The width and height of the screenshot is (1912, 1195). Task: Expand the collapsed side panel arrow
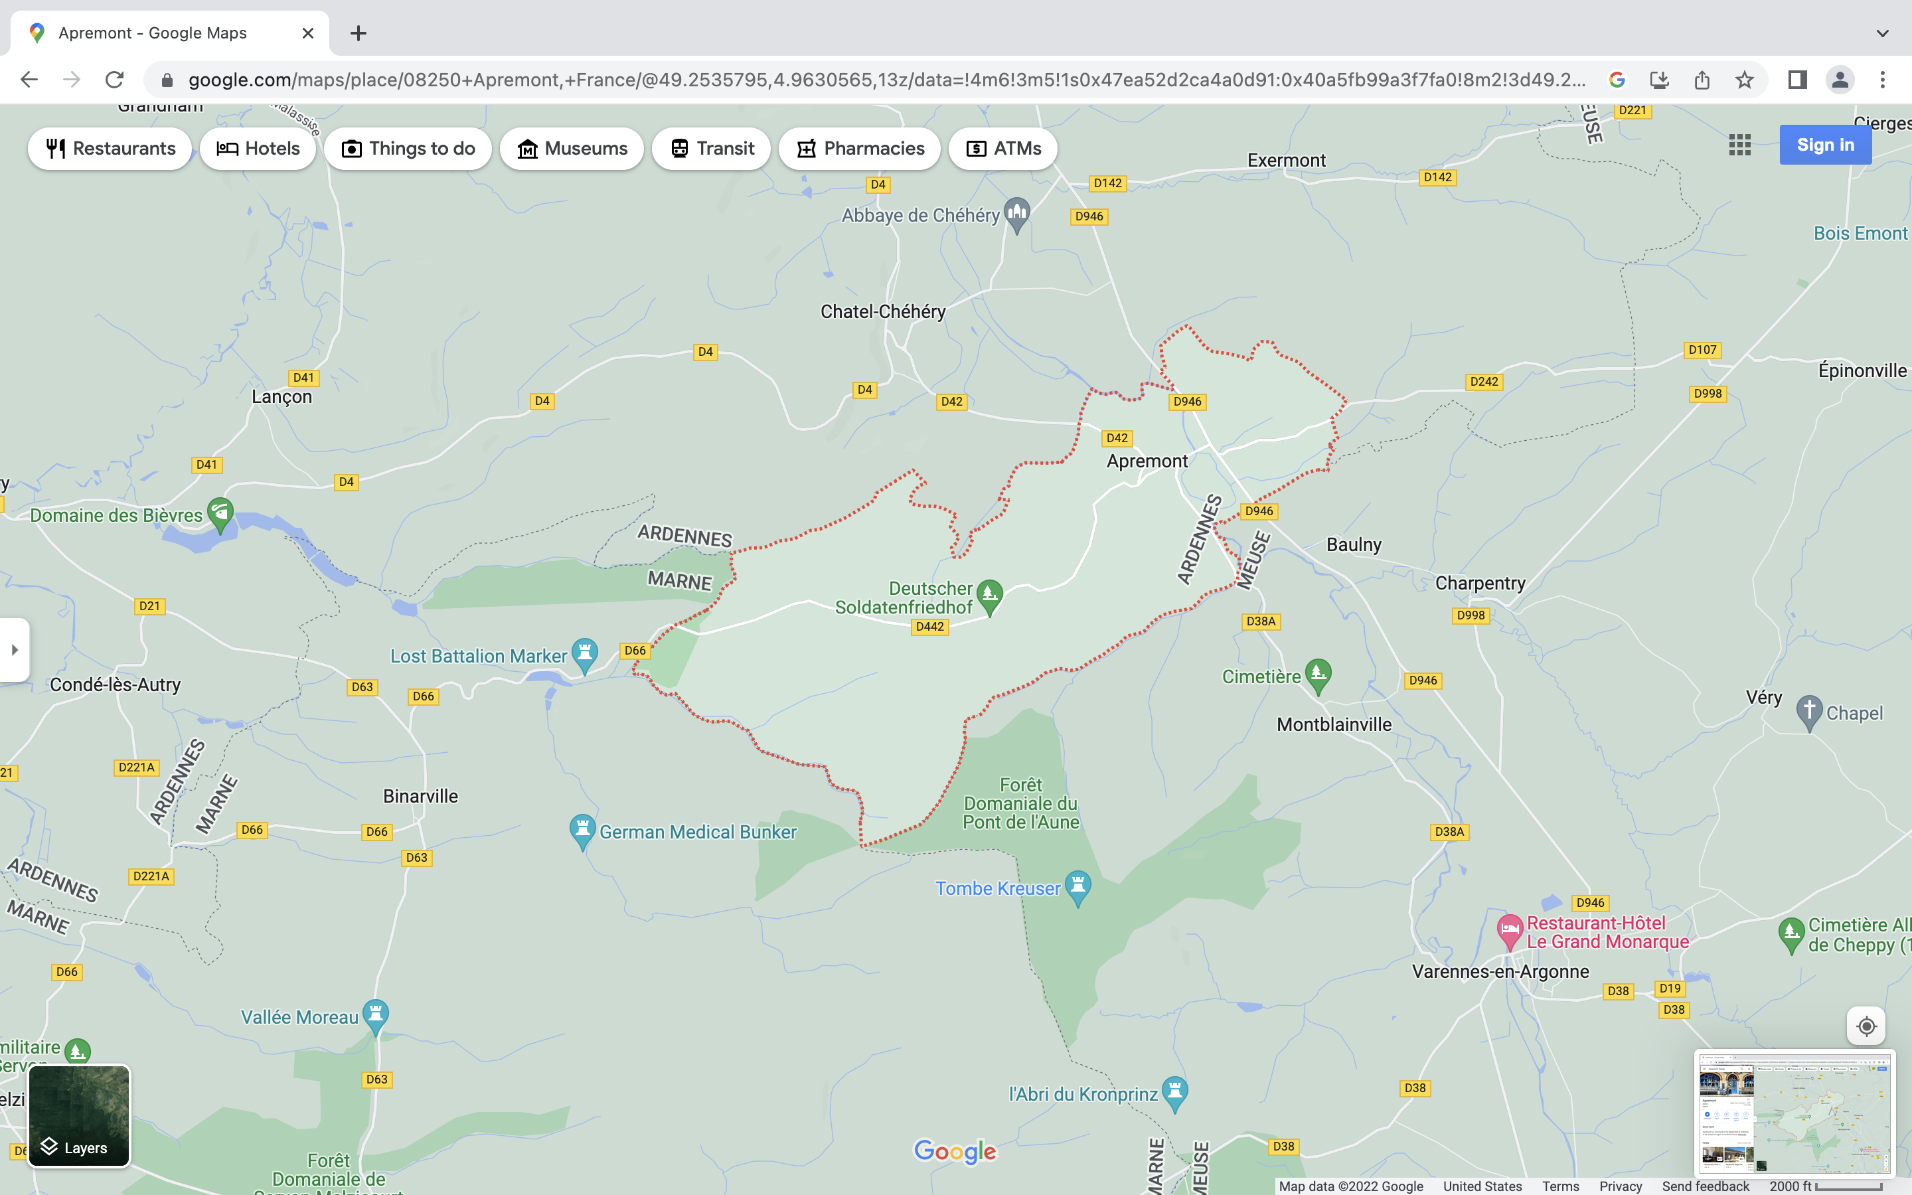click(14, 650)
